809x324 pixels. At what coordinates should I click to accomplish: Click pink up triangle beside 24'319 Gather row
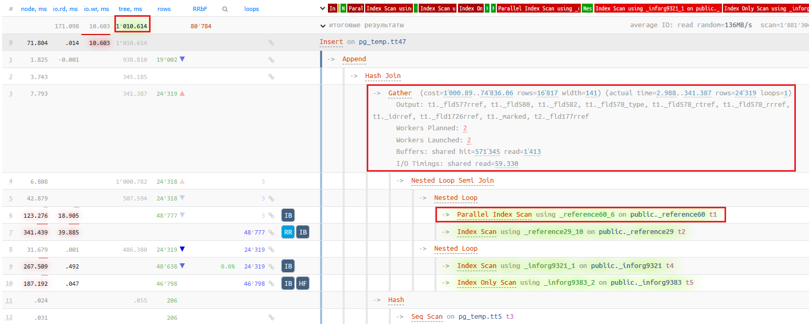tap(182, 93)
